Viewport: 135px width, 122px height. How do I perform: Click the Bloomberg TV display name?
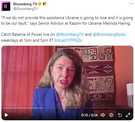click(25, 4)
